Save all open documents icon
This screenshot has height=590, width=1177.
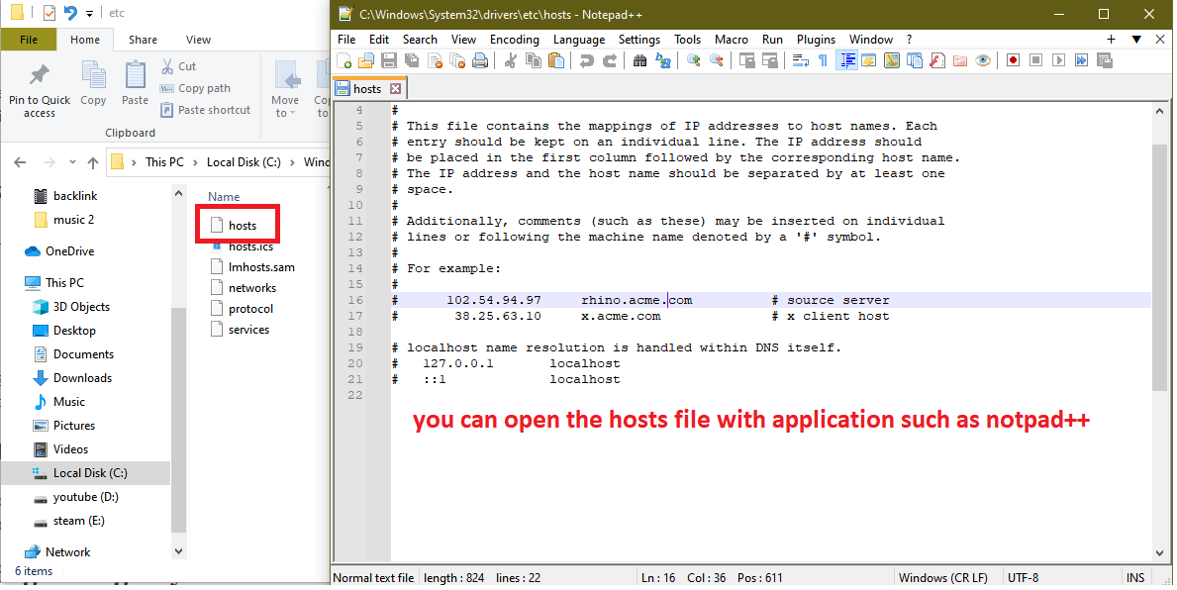(412, 60)
